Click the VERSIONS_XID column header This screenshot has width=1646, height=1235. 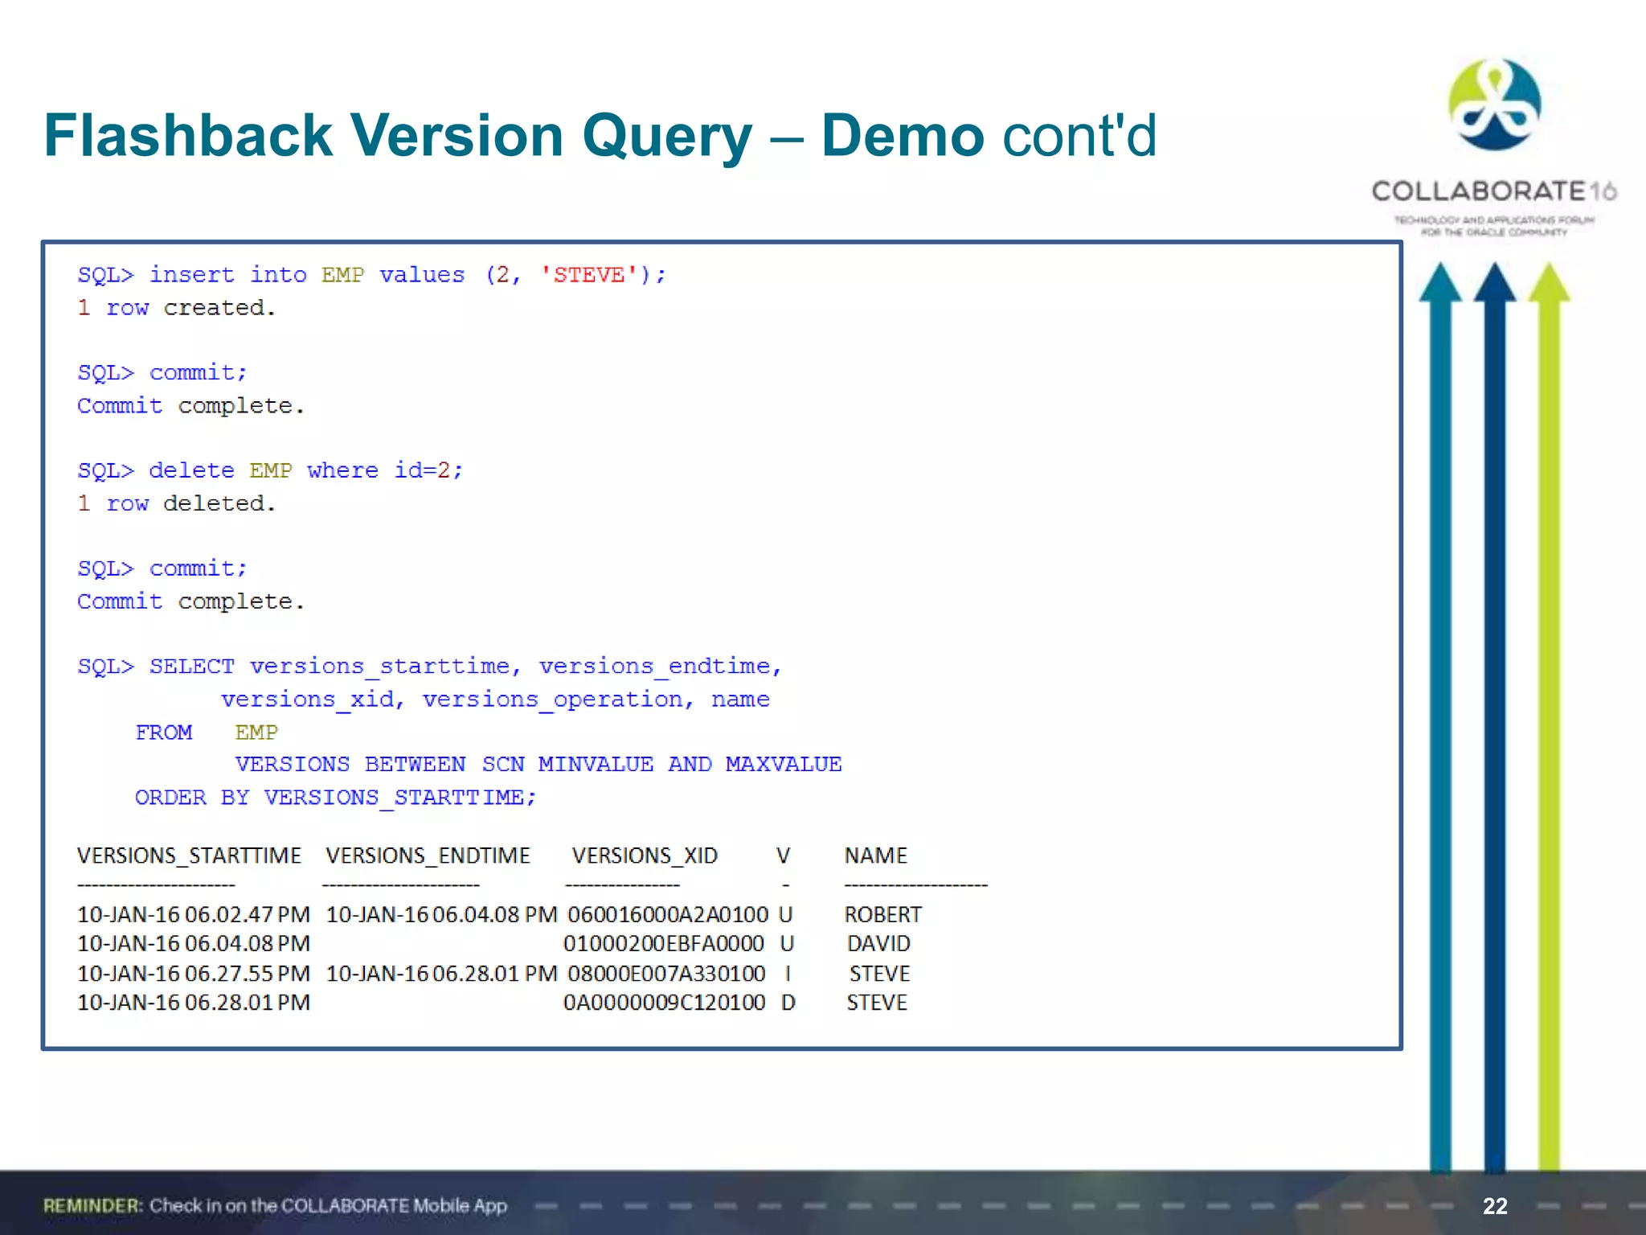(x=645, y=855)
